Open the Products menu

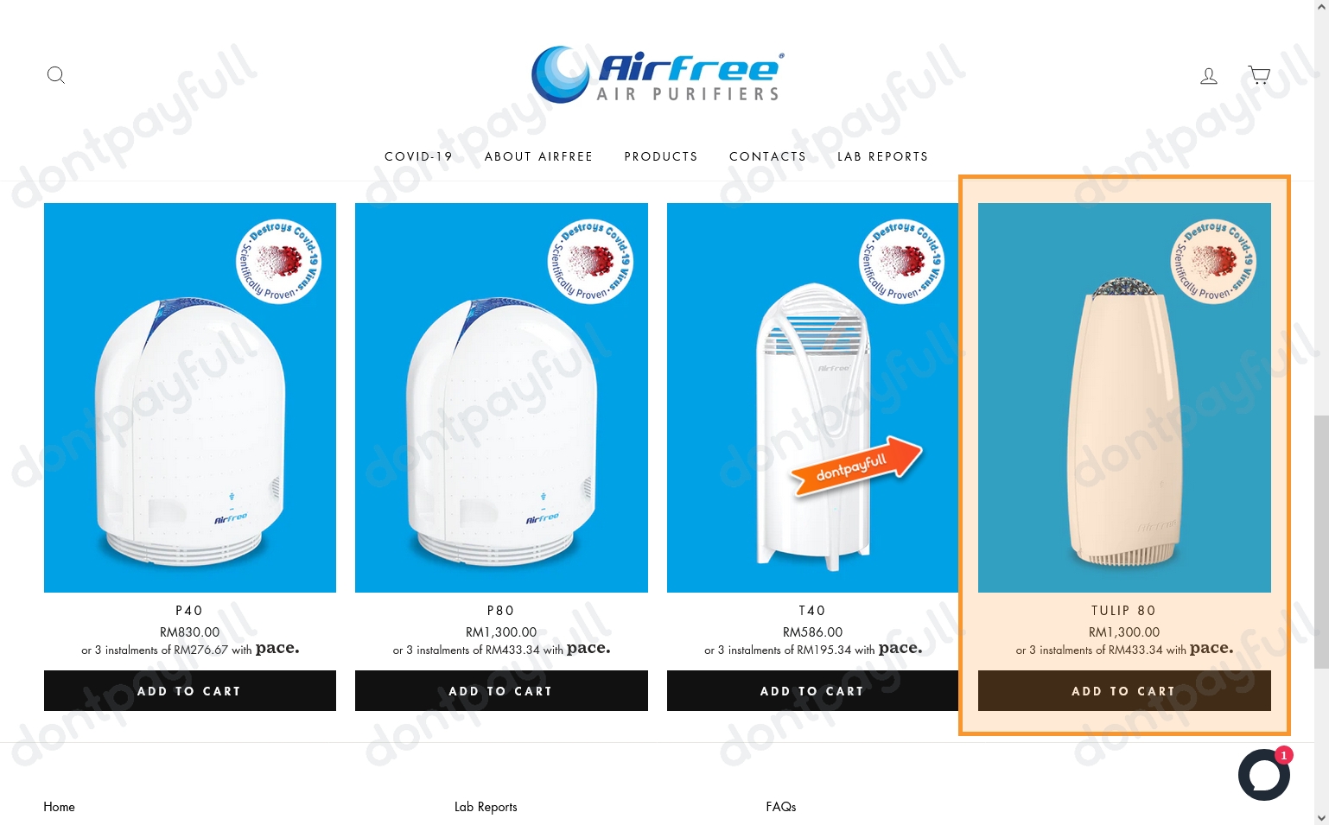tap(661, 156)
